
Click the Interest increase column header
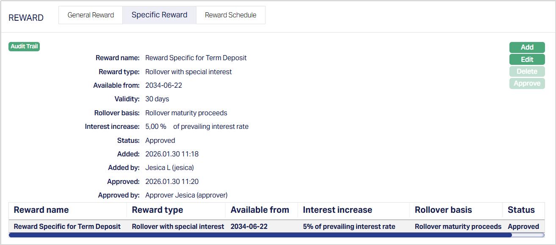[x=337, y=210]
